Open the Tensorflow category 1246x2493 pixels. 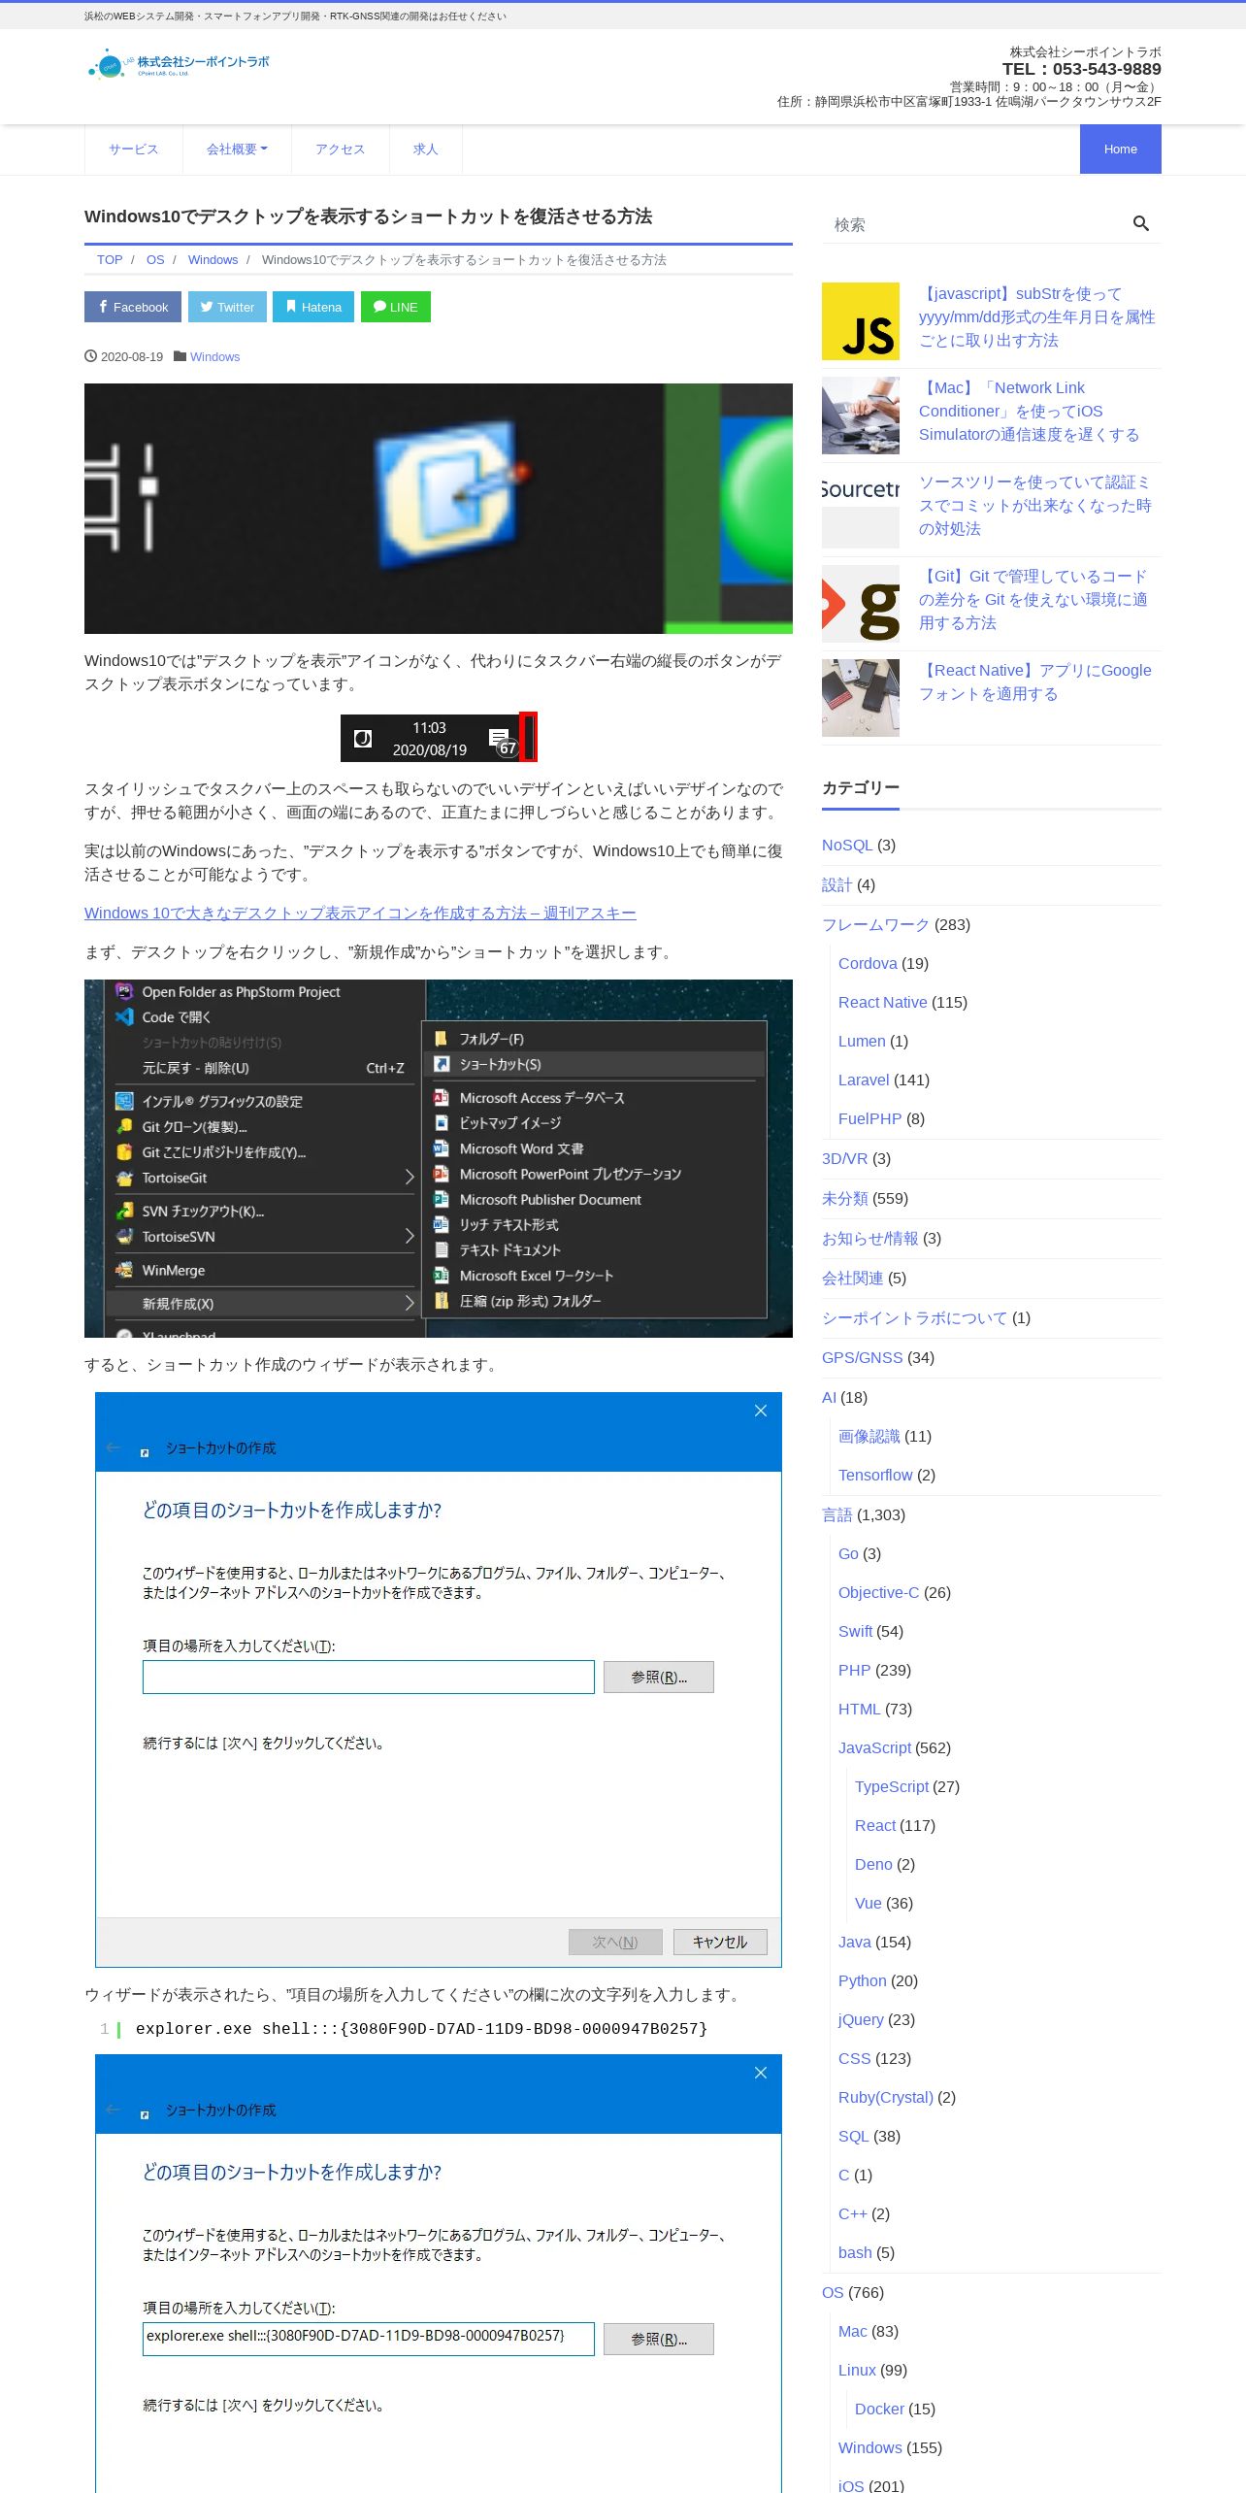point(875,1476)
